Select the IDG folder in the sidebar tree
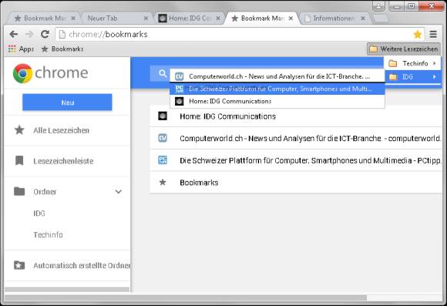 click(39, 214)
